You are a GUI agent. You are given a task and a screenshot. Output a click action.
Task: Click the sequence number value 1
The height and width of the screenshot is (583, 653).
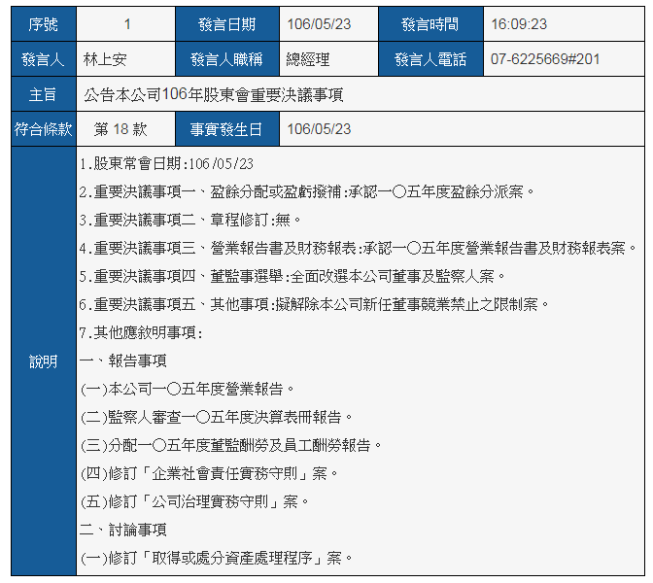point(126,24)
